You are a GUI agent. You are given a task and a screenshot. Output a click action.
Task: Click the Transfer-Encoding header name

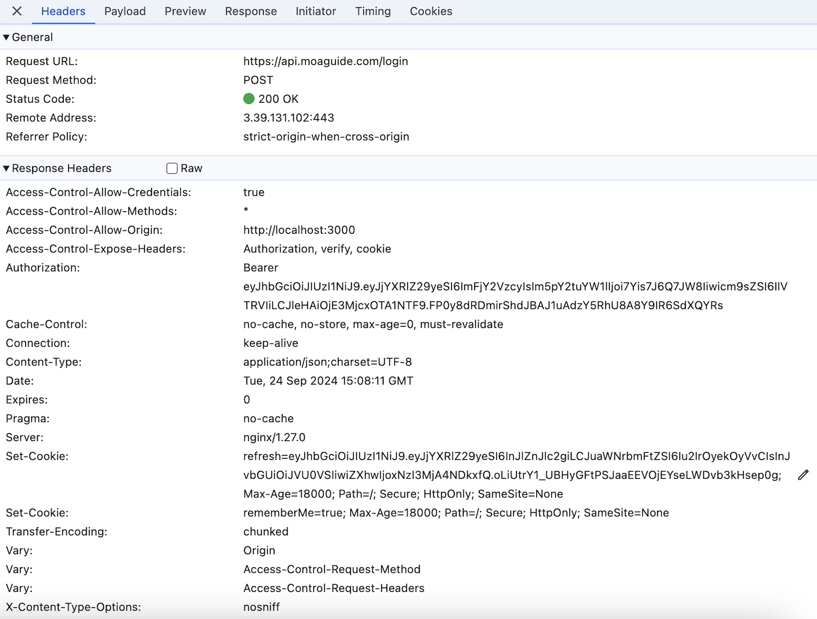click(x=57, y=531)
